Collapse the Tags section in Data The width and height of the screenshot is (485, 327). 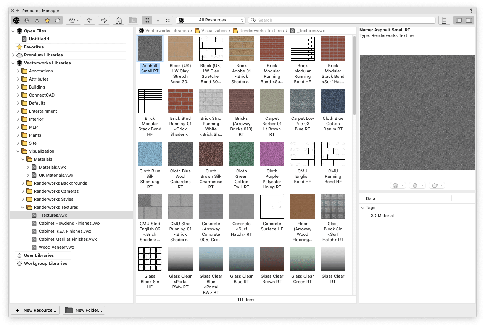coord(363,208)
